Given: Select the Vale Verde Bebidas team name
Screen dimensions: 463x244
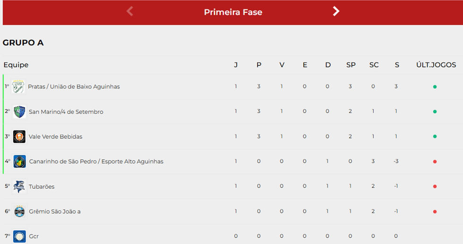Looking at the screenshot, I should (x=55, y=137).
